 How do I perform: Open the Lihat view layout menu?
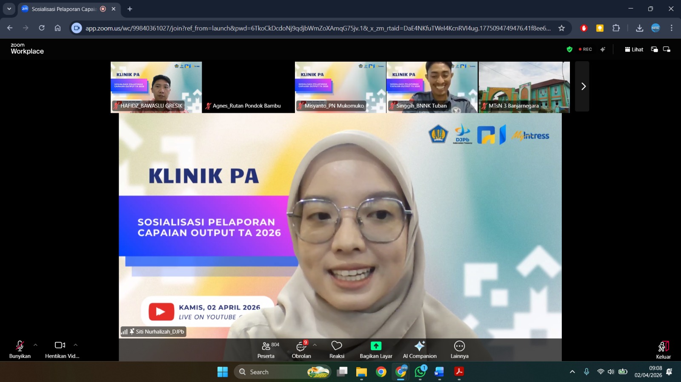[x=634, y=49]
